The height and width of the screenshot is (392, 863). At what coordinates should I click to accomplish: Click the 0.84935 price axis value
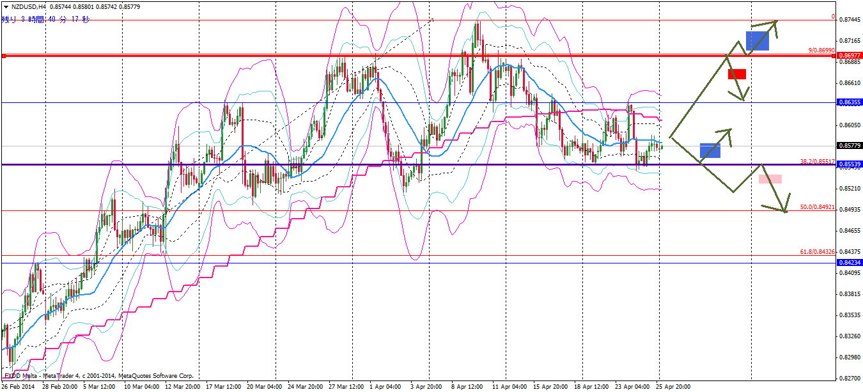(x=850, y=210)
